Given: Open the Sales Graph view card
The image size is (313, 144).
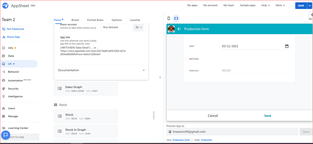Looking at the screenshot, I should point(86,89).
